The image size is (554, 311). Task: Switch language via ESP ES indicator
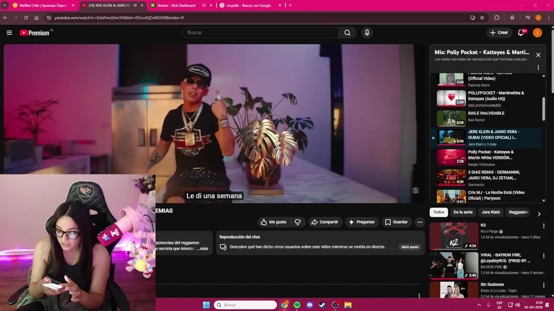click(x=499, y=305)
